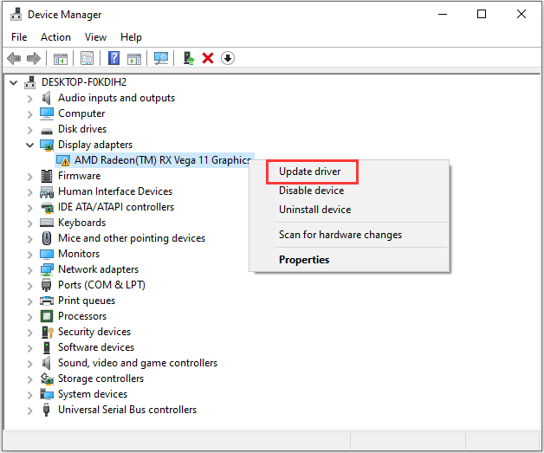
Task: Select the Monitors tree label
Action: pos(79,254)
